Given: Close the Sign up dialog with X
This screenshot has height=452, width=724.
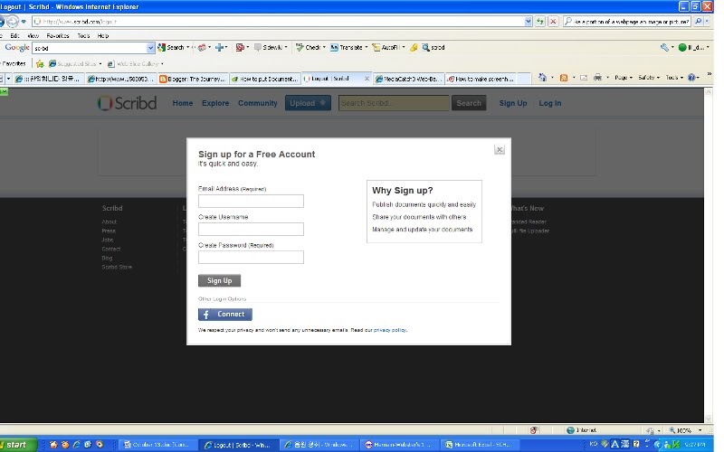Looking at the screenshot, I should (500, 149).
